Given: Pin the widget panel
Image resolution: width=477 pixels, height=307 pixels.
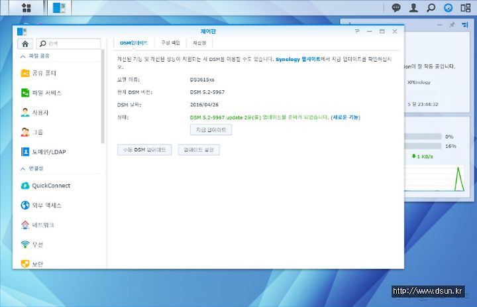Looking at the screenshot, I should [452, 25].
